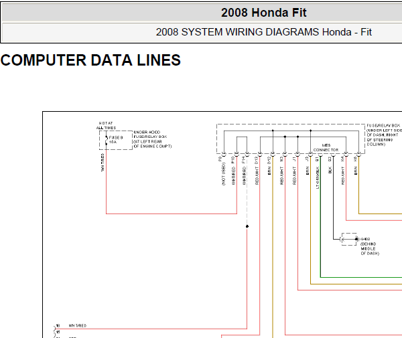Viewport: 402px width, 338px height.
Task: Click pin label 'J1' on the fuse box
Action: pos(294,159)
